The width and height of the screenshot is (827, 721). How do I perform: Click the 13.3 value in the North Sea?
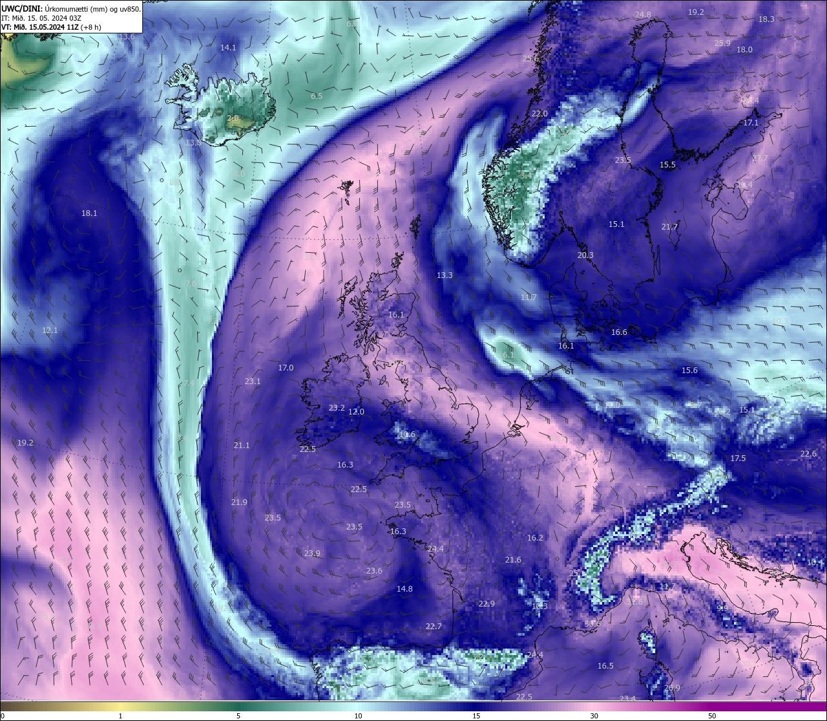(445, 275)
